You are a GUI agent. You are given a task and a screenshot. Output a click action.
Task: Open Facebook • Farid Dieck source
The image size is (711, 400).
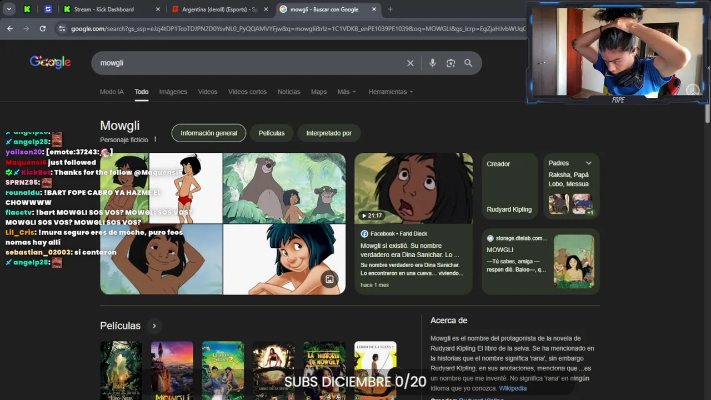point(399,234)
